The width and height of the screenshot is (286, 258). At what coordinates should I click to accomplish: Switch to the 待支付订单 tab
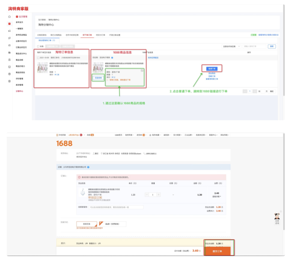tap(100, 35)
